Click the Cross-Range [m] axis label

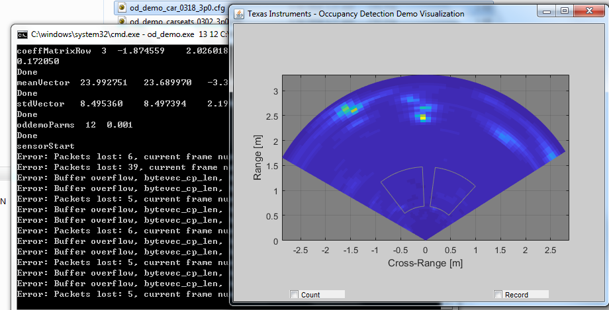425,263
